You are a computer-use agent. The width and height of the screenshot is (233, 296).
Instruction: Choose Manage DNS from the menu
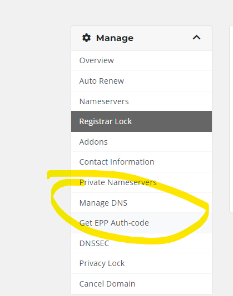point(141,203)
